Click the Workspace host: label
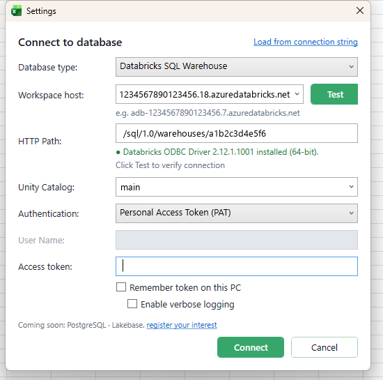The width and height of the screenshot is (383, 380). pyautogui.click(x=51, y=95)
